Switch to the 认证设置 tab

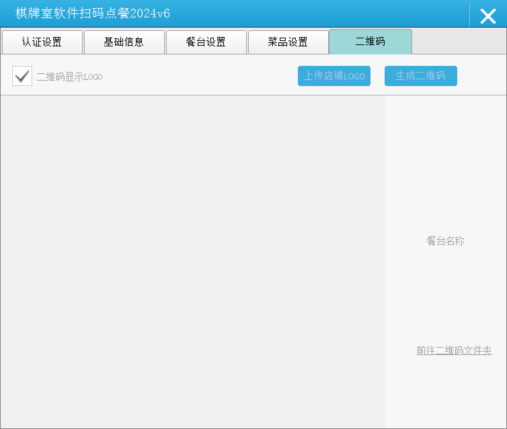point(42,42)
